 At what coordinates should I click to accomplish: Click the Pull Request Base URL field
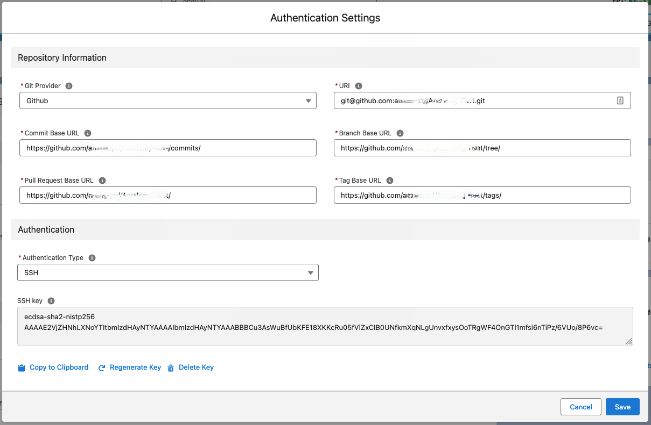[x=168, y=195]
